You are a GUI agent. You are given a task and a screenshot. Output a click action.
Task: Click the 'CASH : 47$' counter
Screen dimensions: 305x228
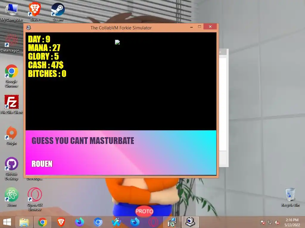pos(46,65)
